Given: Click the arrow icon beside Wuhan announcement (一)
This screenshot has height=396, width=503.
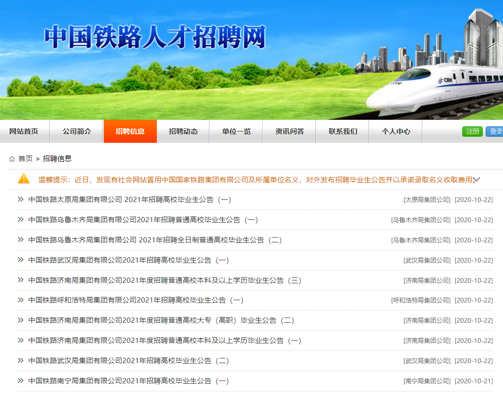Looking at the screenshot, I should [21, 260].
